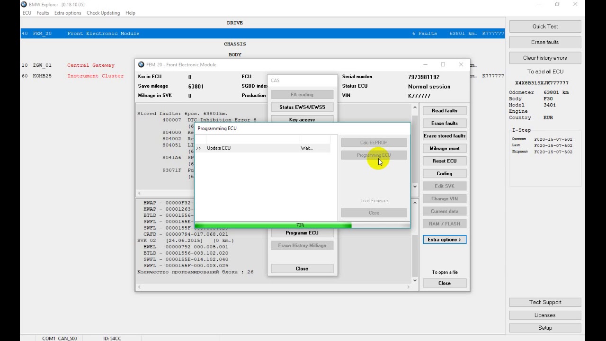The image size is (606, 341).
Task: Click Close below 'To open a file'
Action: pos(445,283)
